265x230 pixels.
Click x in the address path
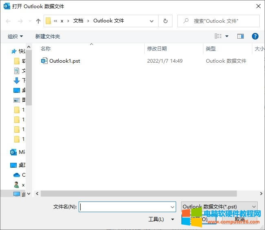tap(62, 21)
